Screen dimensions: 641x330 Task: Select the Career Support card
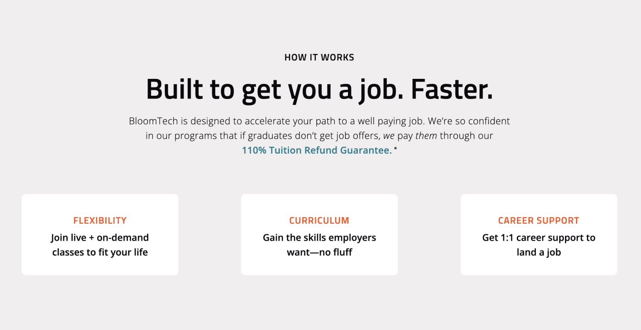click(x=539, y=235)
